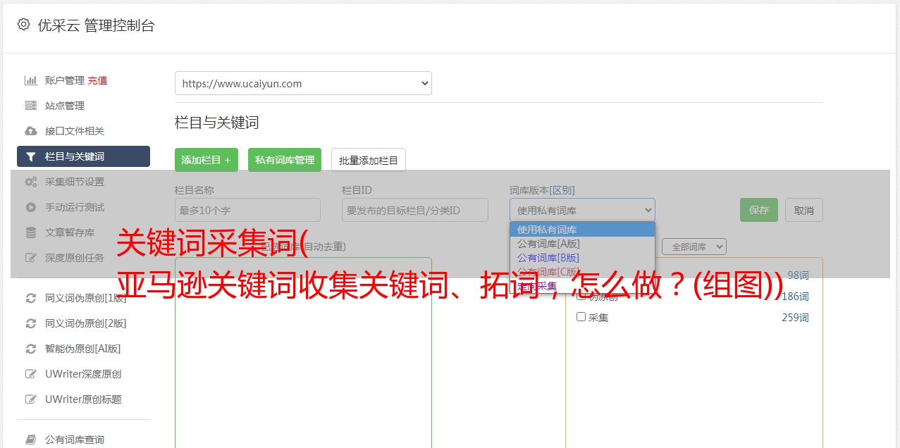Choose 公有词库[A版] from the dropdown list
Viewport: 900px width, 448px height.
[x=582, y=243]
